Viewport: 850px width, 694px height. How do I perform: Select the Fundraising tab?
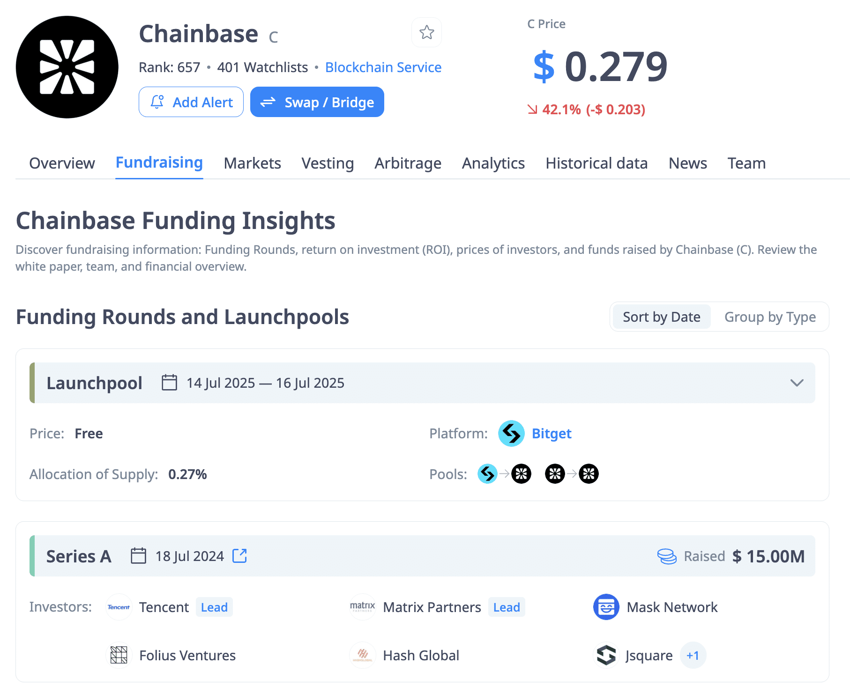(159, 162)
